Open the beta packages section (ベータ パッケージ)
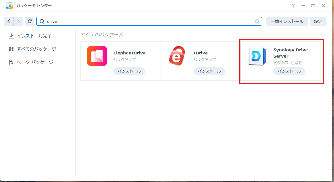The width and height of the screenshot is (334, 182). coord(31,62)
